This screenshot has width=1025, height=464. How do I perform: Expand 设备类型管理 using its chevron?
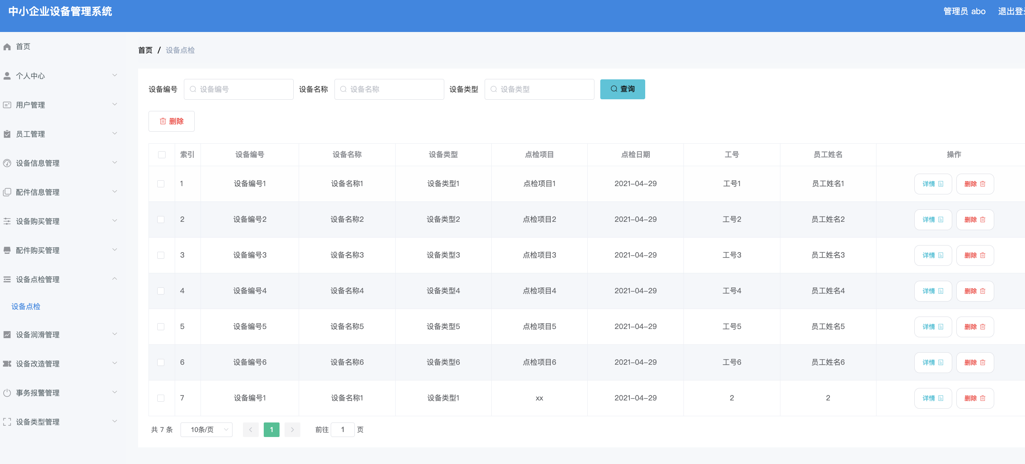tap(115, 421)
